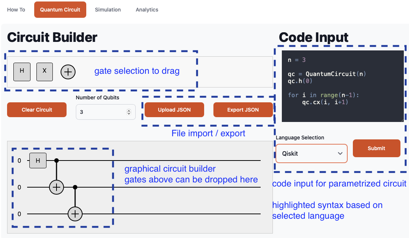Click the Number of Qubits stepper arrows
The width and height of the screenshot is (409, 238).
129,112
